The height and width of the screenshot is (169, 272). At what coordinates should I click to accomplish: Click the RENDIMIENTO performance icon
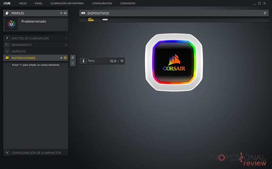click(x=7, y=45)
